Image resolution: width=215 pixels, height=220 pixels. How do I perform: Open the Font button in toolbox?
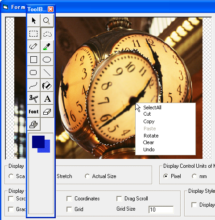(33, 112)
